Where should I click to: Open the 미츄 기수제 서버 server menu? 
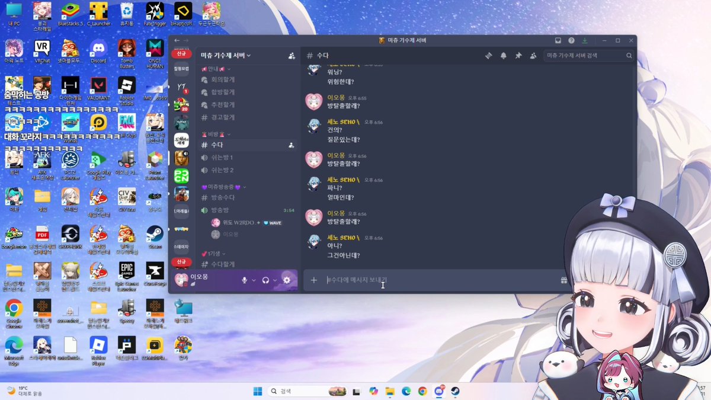pyautogui.click(x=226, y=55)
